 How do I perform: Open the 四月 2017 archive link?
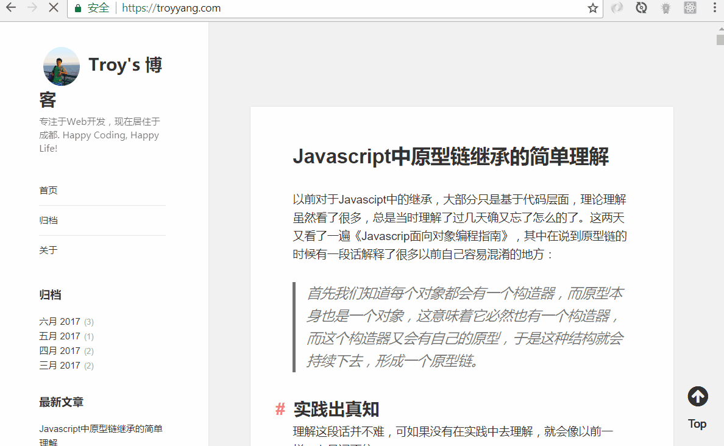pos(60,351)
